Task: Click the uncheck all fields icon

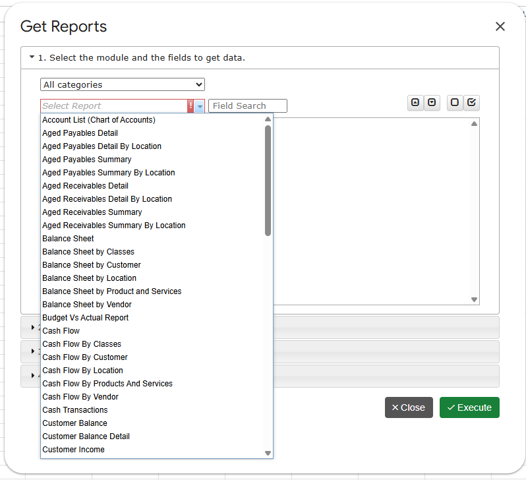Action: click(x=455, y=102)
